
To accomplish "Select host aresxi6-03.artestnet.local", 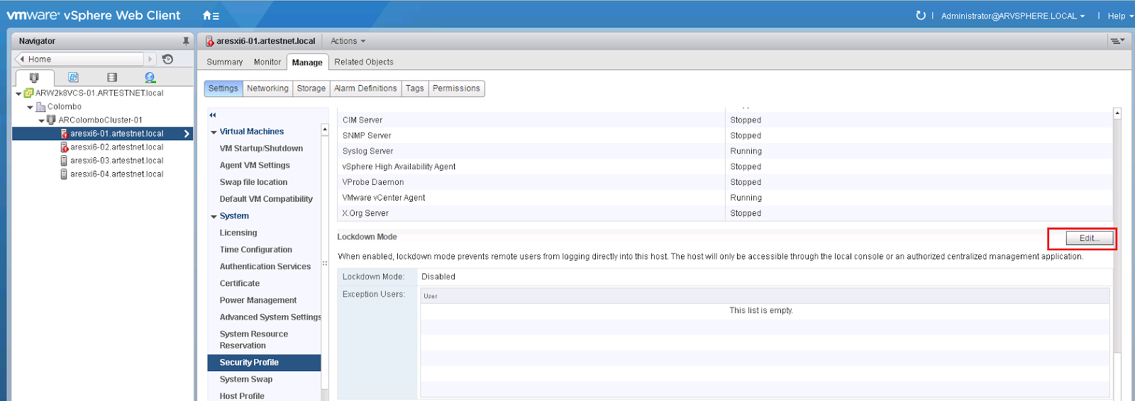I will pos(116,160).
